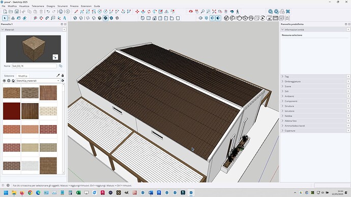Choose the Eraser tool

pyautogui.click(x=24, y=18)
